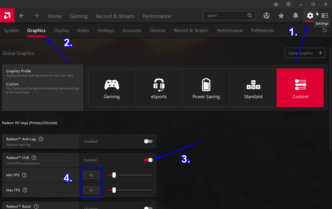The image size is (332, 209).
Task: Select the eSports graphics profile
Action: pos(159,88)
